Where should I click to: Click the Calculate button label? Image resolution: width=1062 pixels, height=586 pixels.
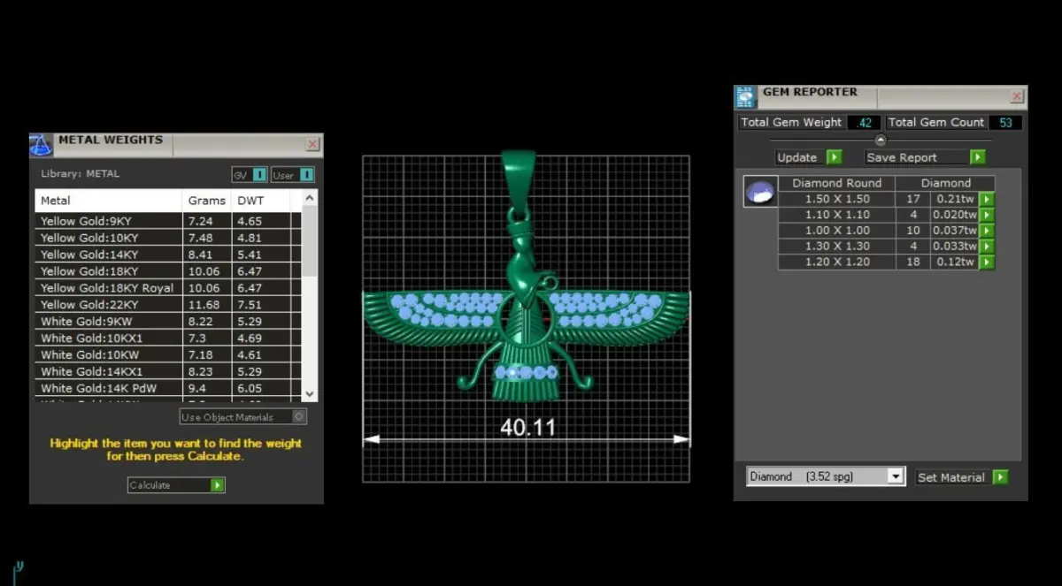[150, 485]
